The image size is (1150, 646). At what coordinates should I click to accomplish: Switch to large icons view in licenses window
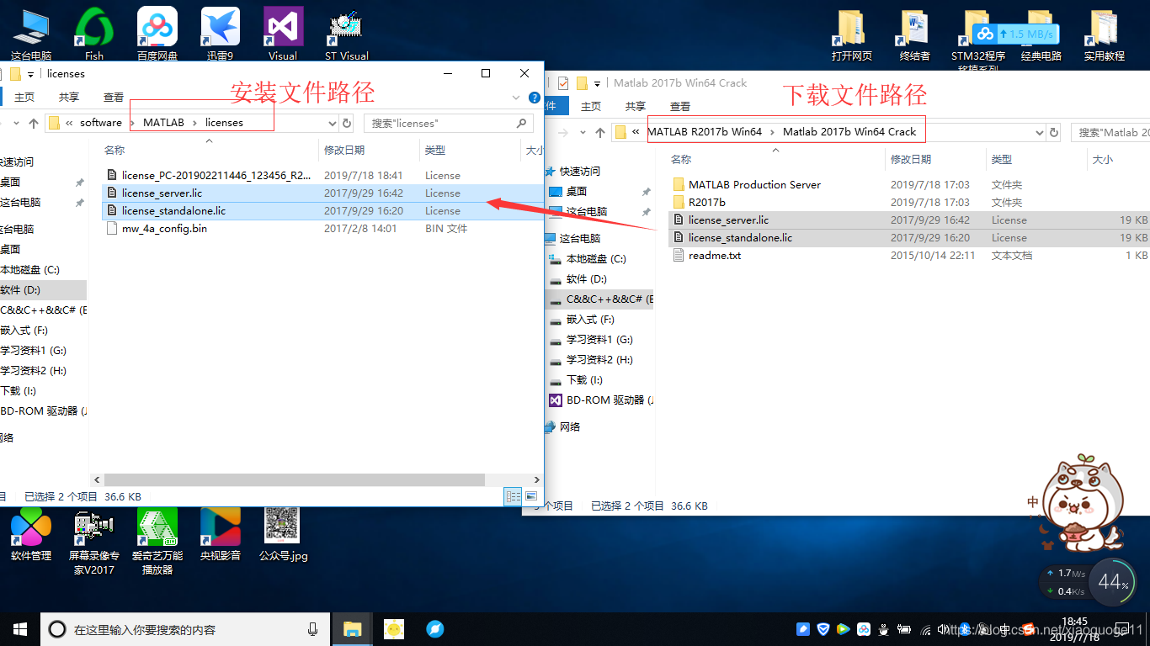pos(531,496)
